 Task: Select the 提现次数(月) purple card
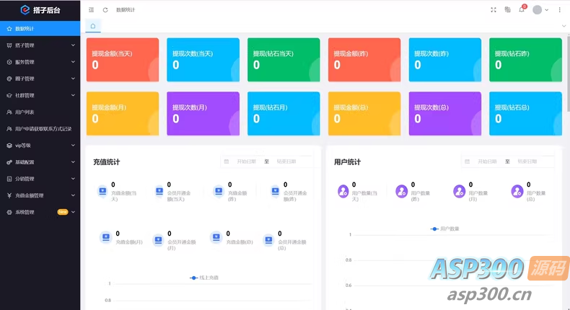coord(203,114)
